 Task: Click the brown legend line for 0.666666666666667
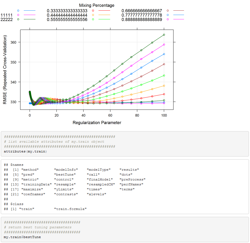coord(179,11)
